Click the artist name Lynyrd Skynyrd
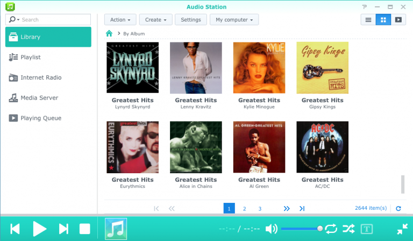 (x=132, y=107)
